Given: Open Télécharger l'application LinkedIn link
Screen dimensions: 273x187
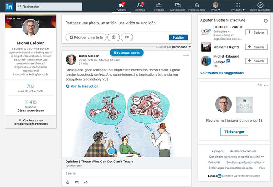Looking at the screenshot, I should click(231, 168).
